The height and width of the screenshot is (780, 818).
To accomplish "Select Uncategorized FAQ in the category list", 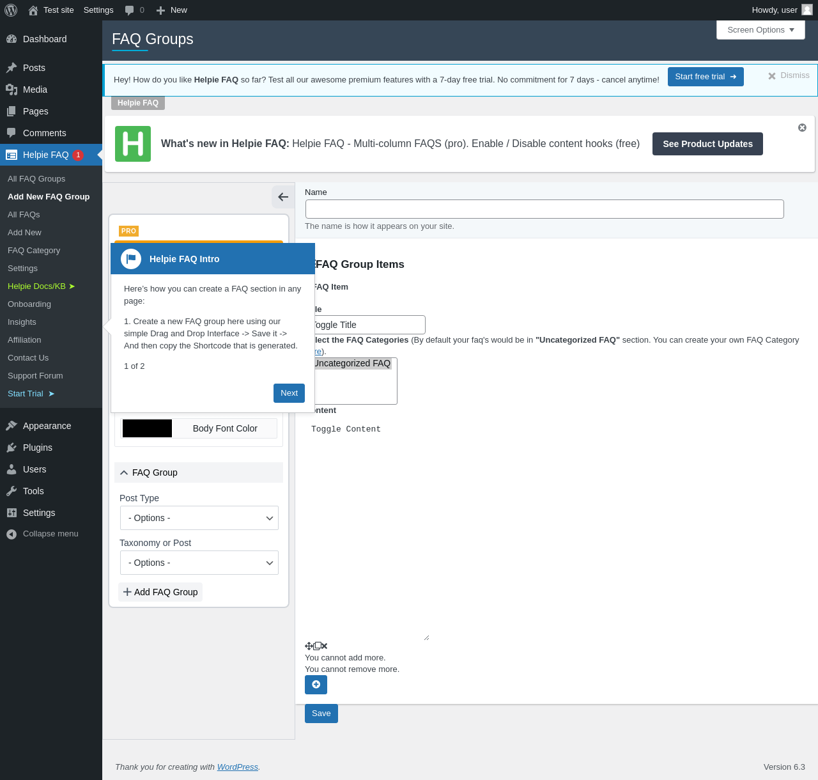I will click(x=351, y=363).
